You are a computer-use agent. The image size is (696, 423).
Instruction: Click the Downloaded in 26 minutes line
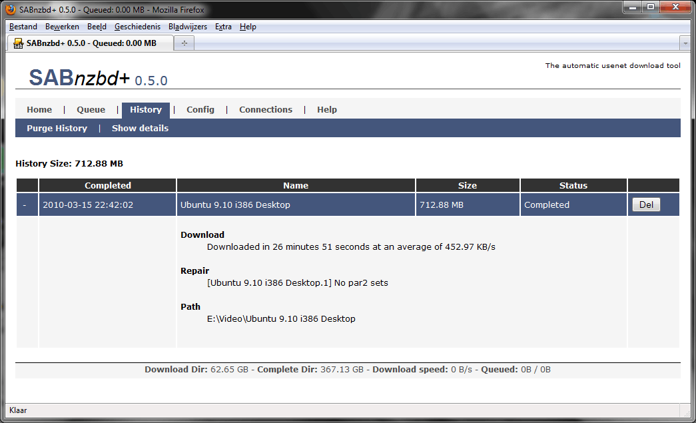pos(351,246)
